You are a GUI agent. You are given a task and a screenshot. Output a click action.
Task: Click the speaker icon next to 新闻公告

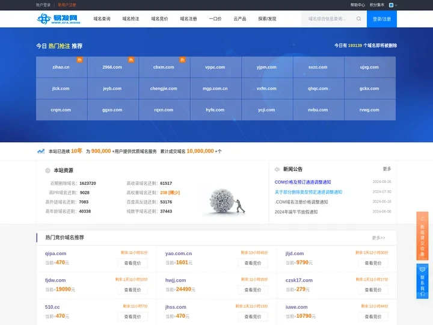point(277,169)
